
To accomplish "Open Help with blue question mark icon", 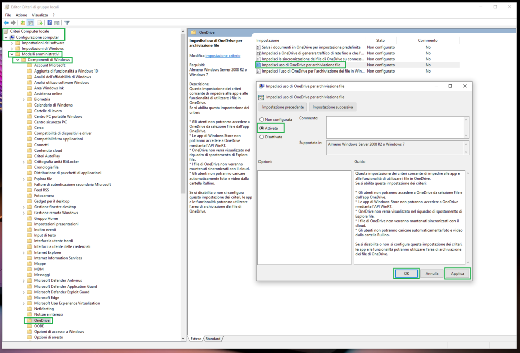I will pos(49,23).
